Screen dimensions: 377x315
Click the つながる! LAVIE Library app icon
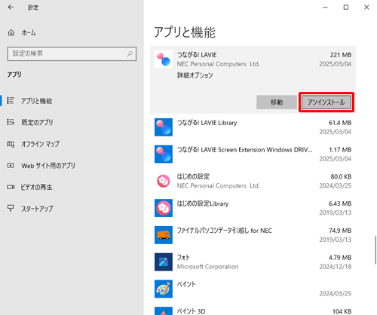point(164,127)
